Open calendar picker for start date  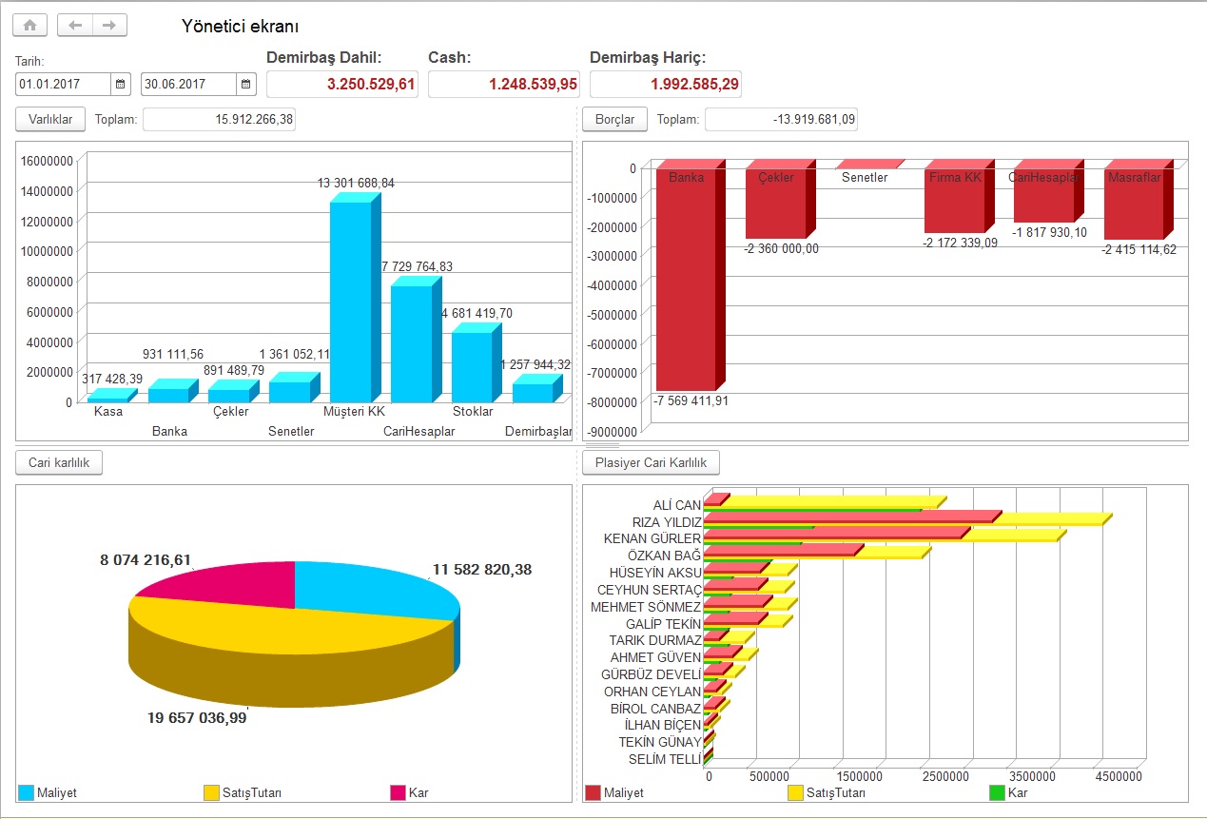(x=121, y=85)
